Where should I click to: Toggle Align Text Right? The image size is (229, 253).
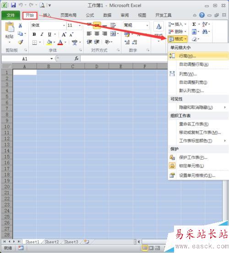(104, 33)
